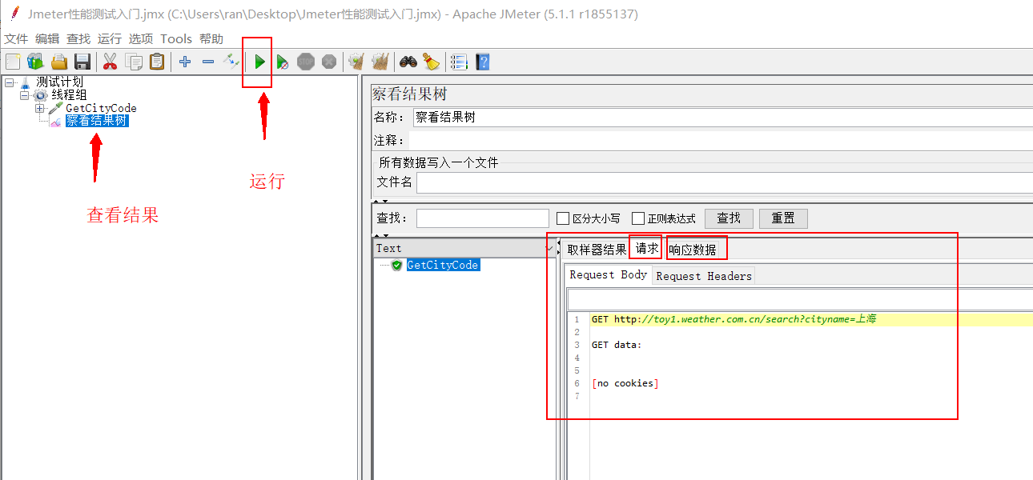Expand the GetCityCode tree node

(x=39, y=108)
